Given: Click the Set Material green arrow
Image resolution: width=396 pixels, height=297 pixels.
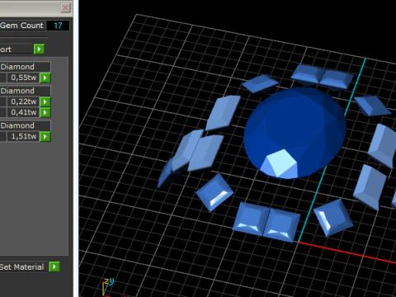Looking at the screenshot, I should point(54,266).
